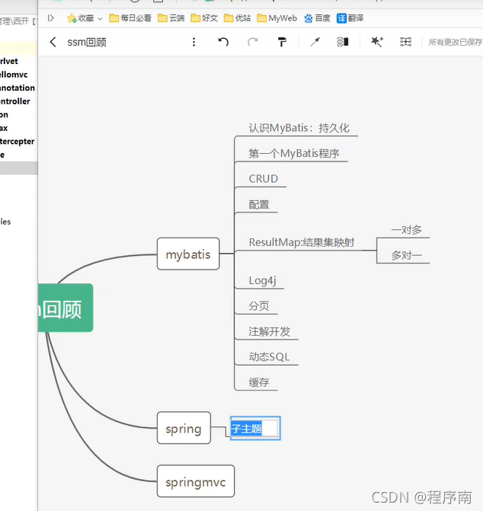Open the 百度 bookmark

[x=317, y=18]
